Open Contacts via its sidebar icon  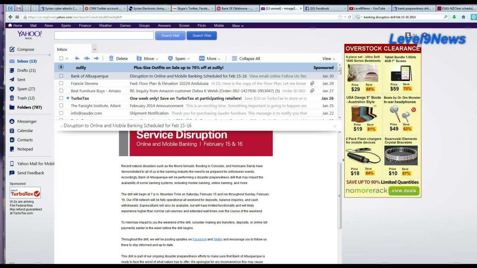(x=12, y=140)
